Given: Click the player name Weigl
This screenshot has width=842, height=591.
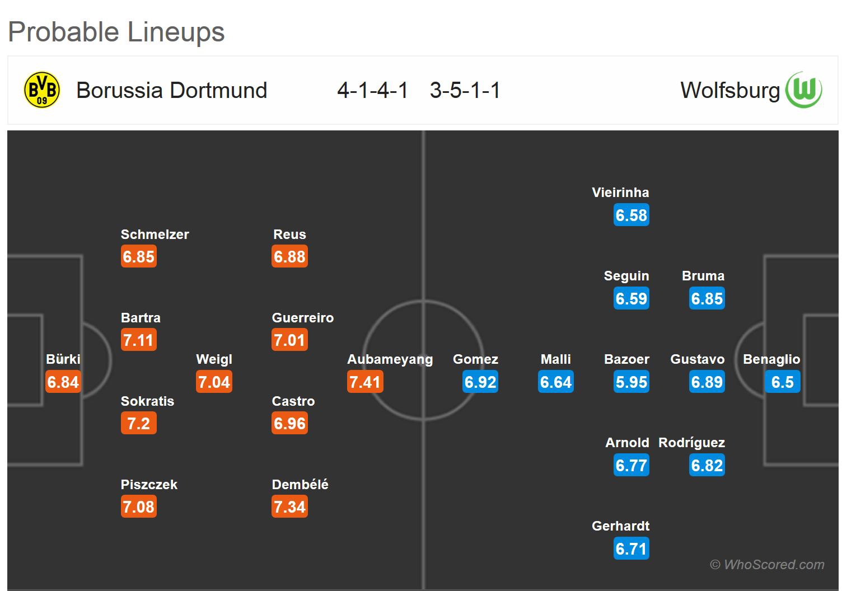Looking at the screenshot, I should click(214, 359).
